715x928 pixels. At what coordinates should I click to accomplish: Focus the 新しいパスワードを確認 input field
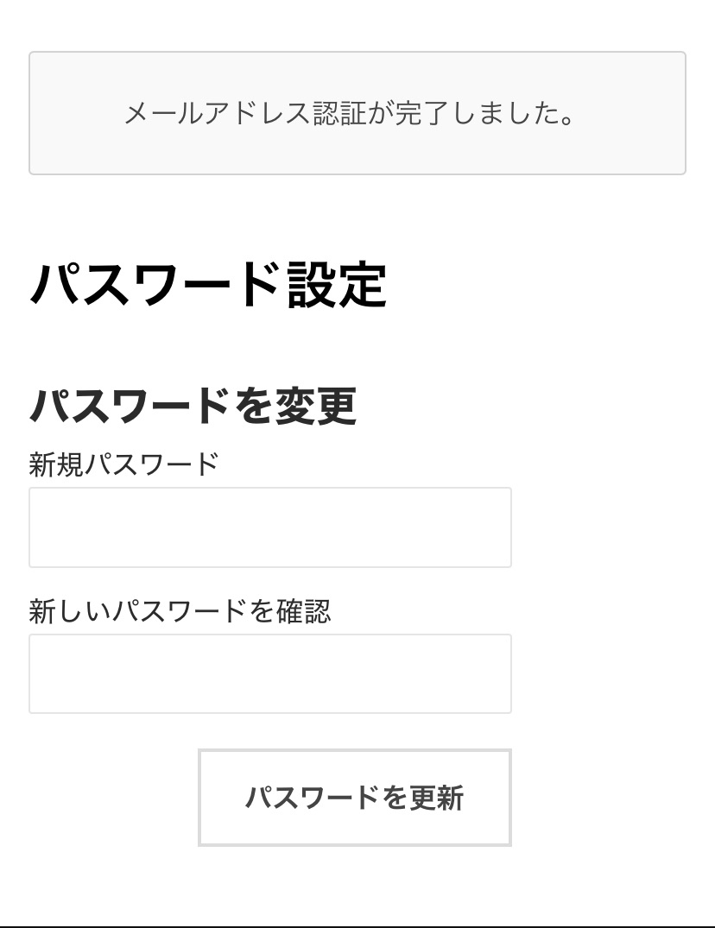tap(270, 673)
